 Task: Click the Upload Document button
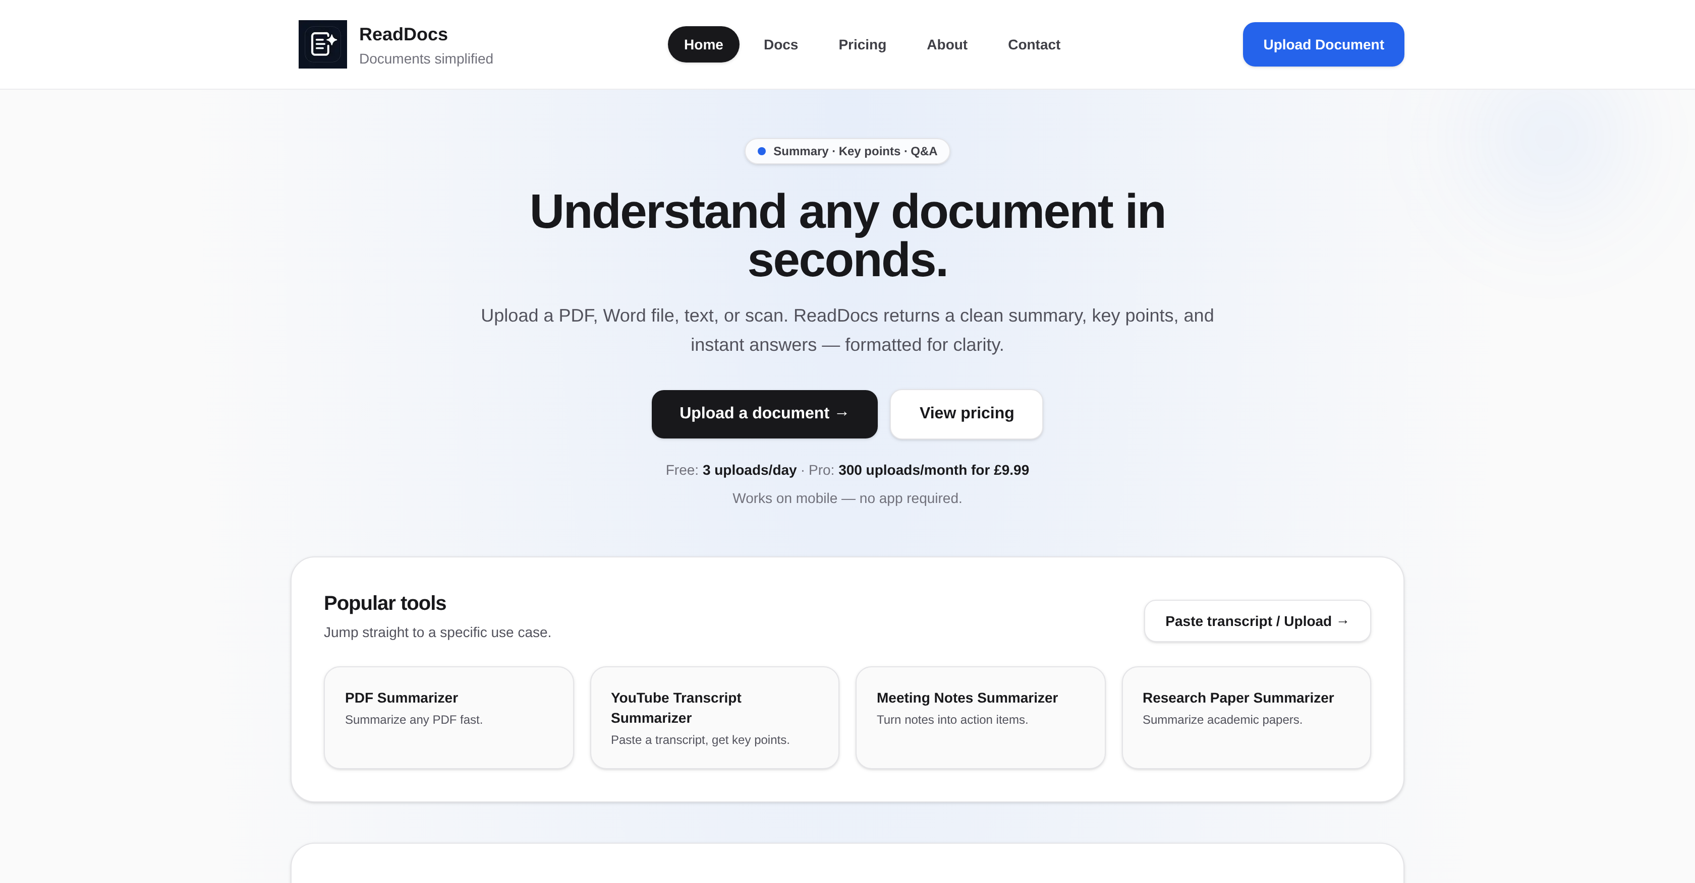click(1323, 44)
